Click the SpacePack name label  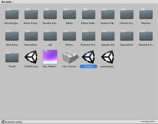coord(127,45)
